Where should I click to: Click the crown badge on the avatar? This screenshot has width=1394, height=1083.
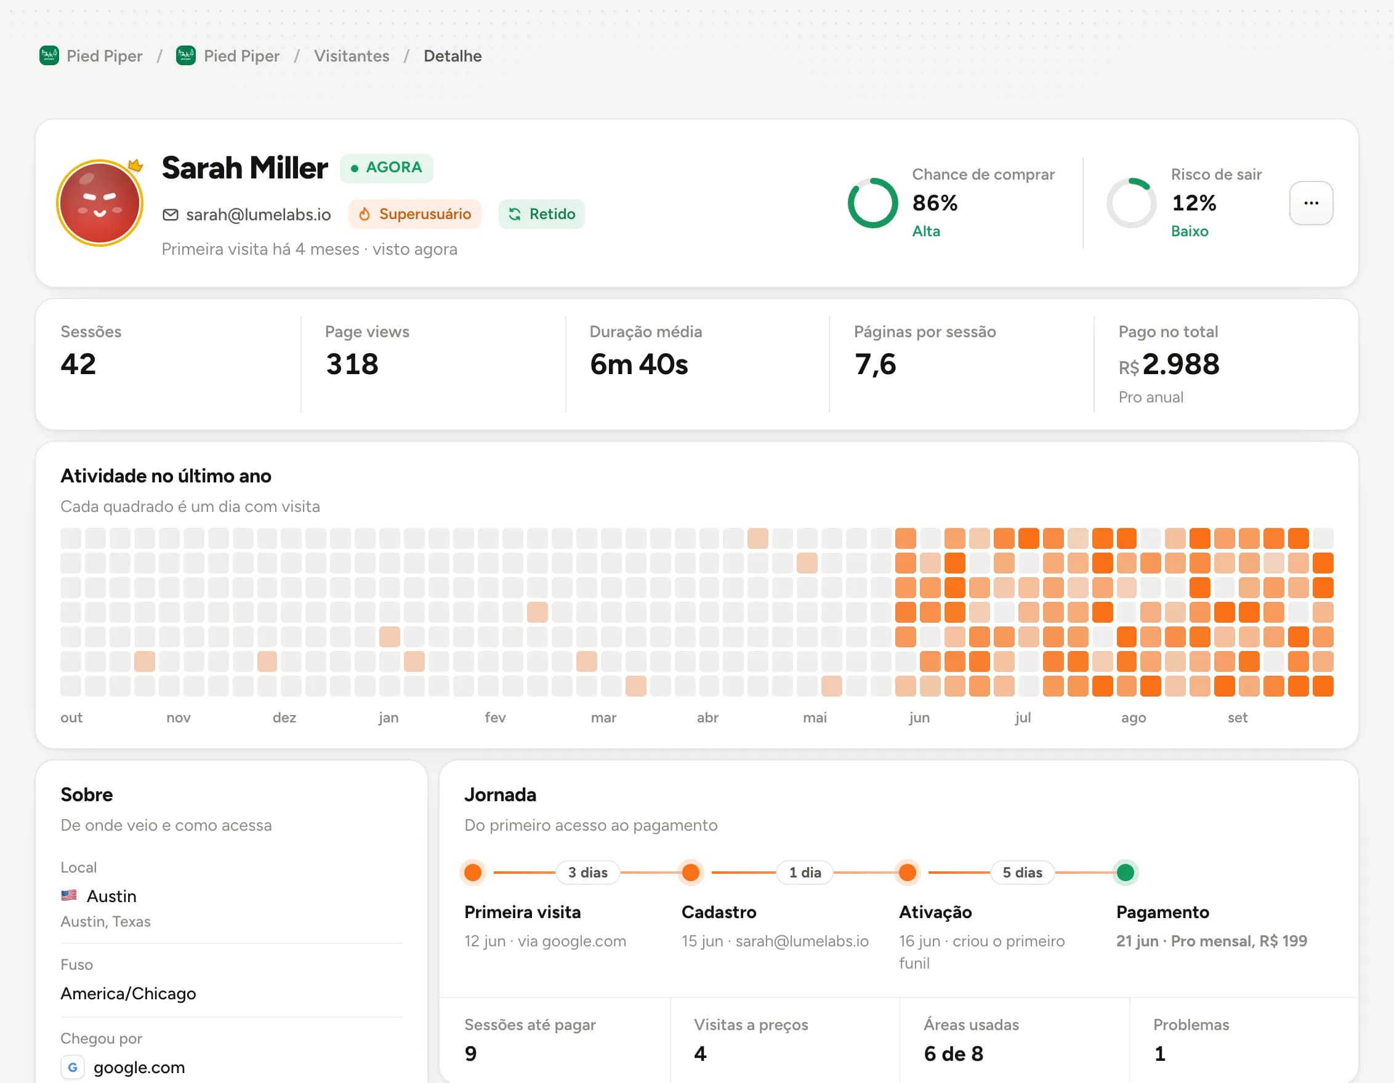[x=135, y=166]
